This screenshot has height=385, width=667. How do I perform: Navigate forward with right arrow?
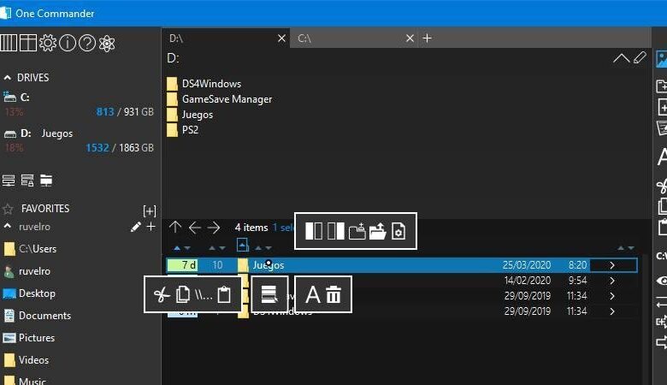(x=214, y=228)
